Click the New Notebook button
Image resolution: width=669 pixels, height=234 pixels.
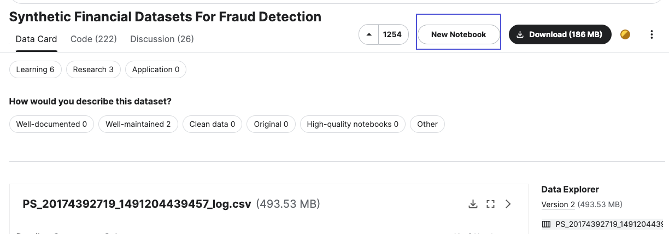click(459, 34)
